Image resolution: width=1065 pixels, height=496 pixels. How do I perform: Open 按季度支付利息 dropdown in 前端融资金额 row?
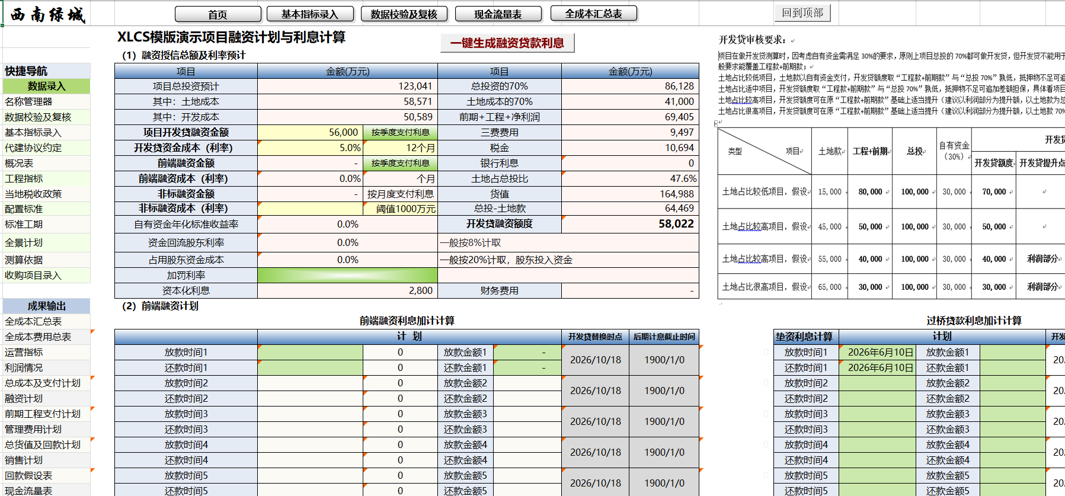400,163
